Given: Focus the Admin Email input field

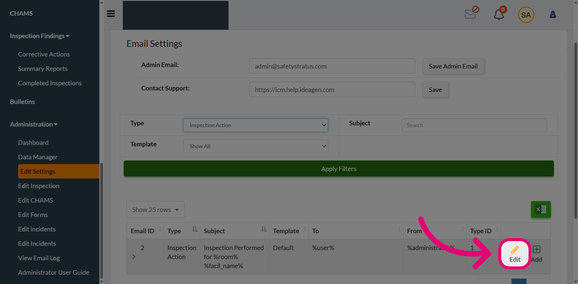Looking at the screenshot, I should pos(332,66).
